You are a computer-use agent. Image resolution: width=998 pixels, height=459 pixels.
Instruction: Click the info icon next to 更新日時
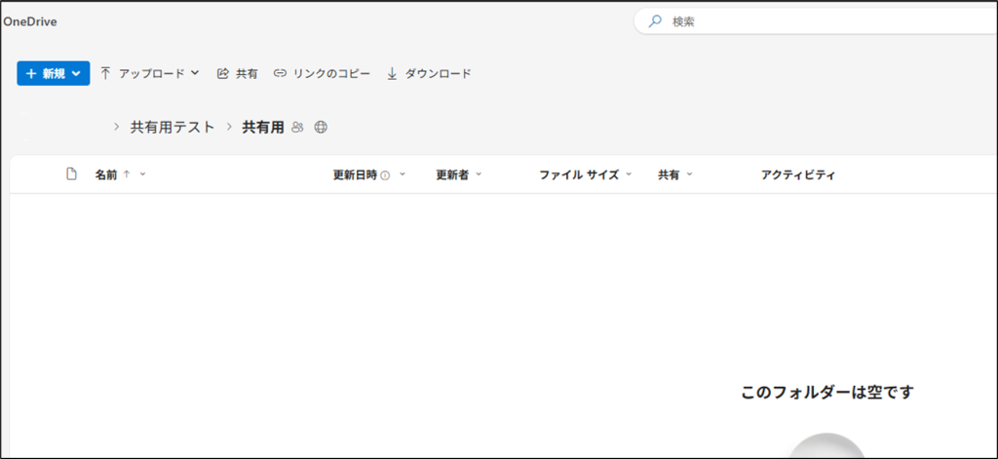point(385,175)
